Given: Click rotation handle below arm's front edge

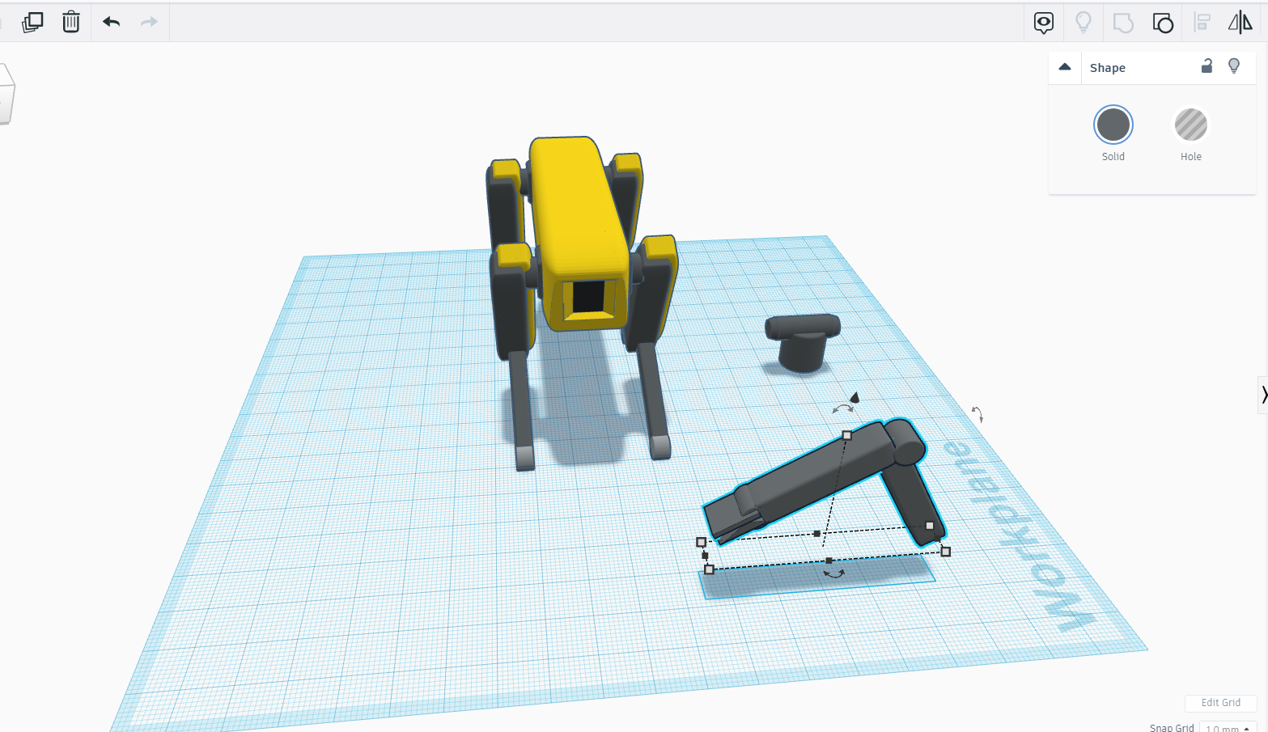Looking at the screenshot, I should point(833,573).
